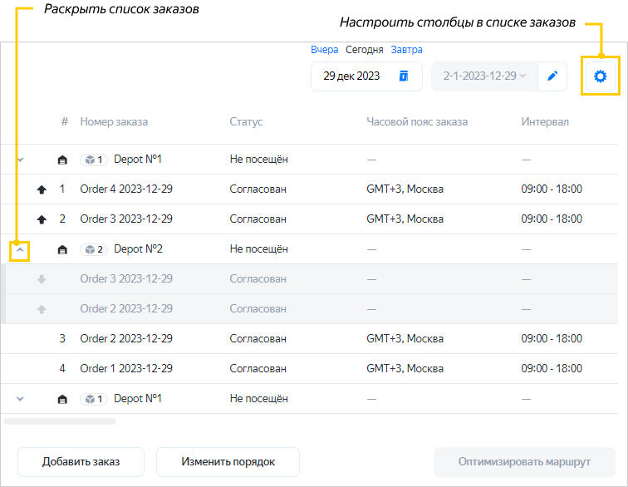Collapse the Depot №2 group chevron

[21, 249]
